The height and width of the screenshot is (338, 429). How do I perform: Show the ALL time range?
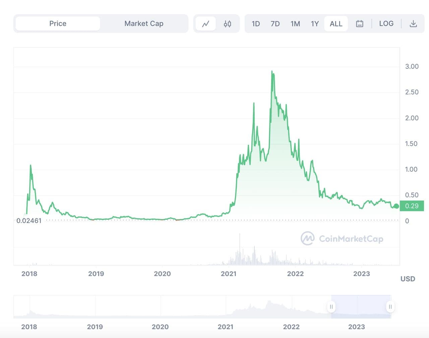[x=336, y=24]
